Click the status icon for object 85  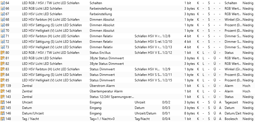click(2, 80)
